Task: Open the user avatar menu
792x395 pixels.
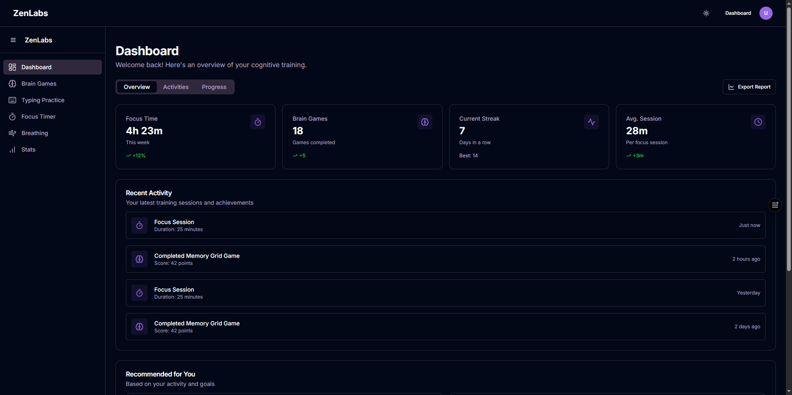Action: (766, 13)
